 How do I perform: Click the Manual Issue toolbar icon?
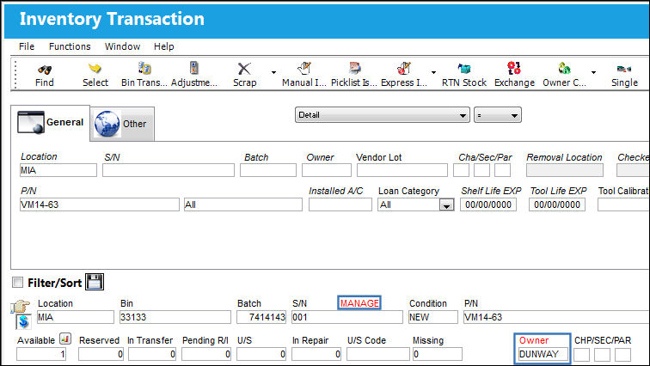pos(304,68)
